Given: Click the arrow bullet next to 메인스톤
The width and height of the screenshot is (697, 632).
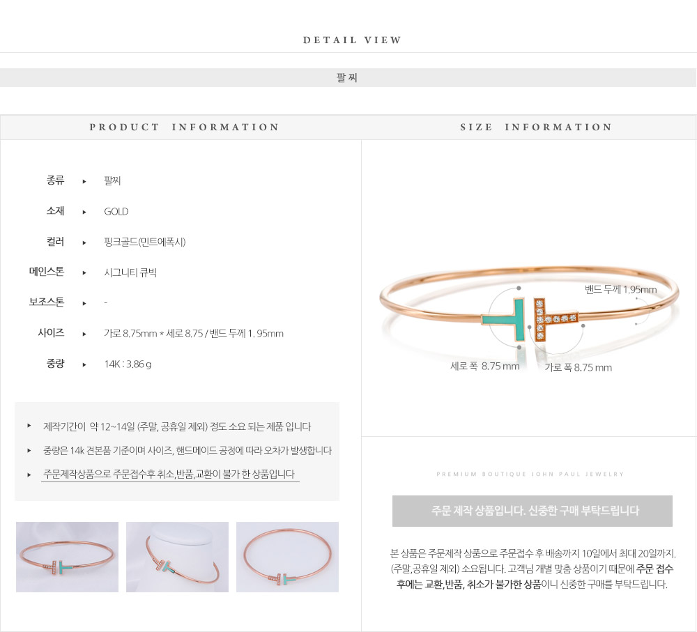Looking at the screenshot, I should (84, 273).
